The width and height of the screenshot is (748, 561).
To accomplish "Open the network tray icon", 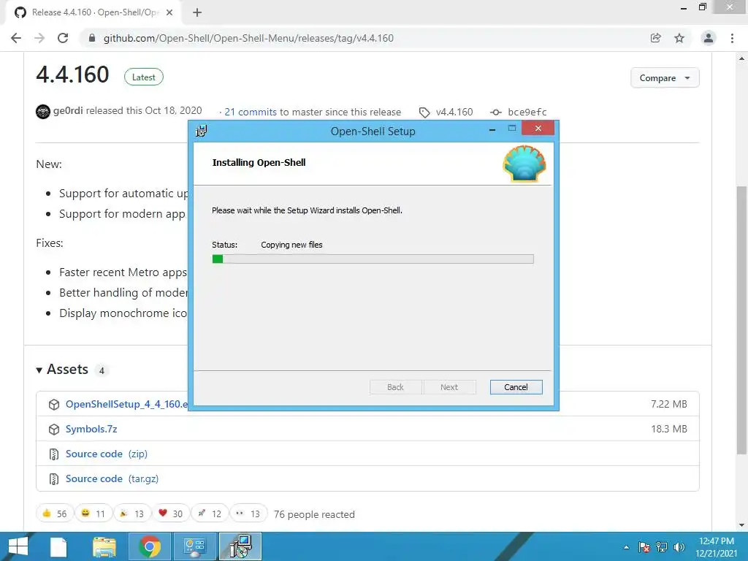I will click(662, 547).
